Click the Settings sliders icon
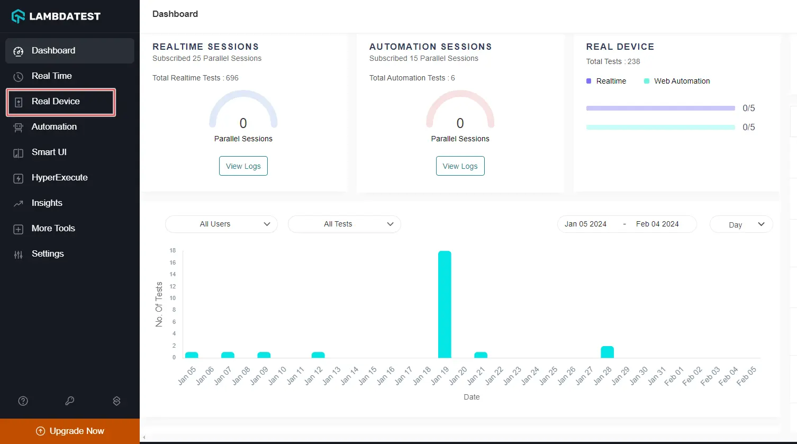 click(x=19, y=255)
